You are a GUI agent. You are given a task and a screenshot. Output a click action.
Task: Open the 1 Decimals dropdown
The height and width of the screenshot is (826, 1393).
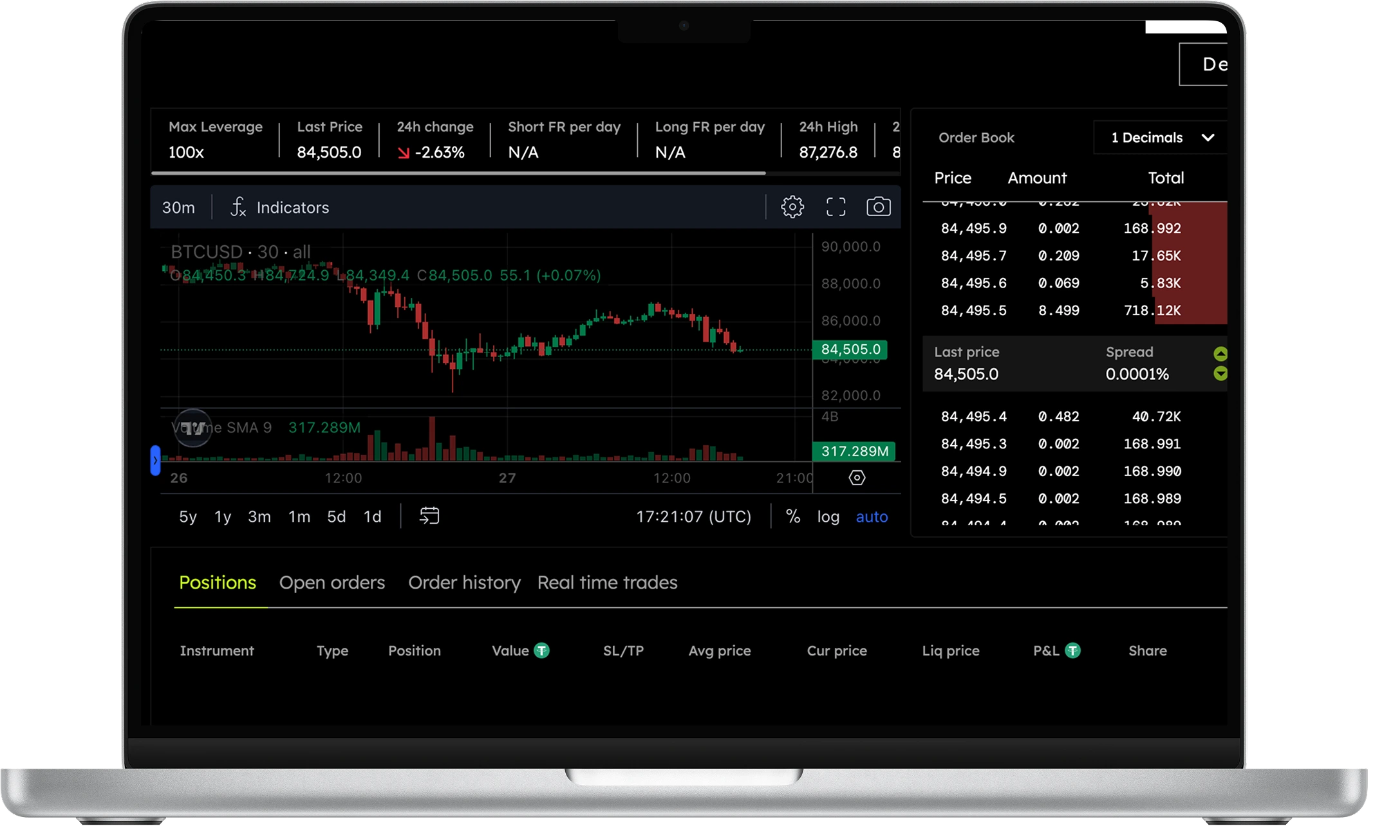click(x=1160, y=138)
